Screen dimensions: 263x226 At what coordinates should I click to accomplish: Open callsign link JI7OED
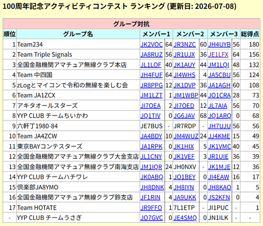coord(184,106)
